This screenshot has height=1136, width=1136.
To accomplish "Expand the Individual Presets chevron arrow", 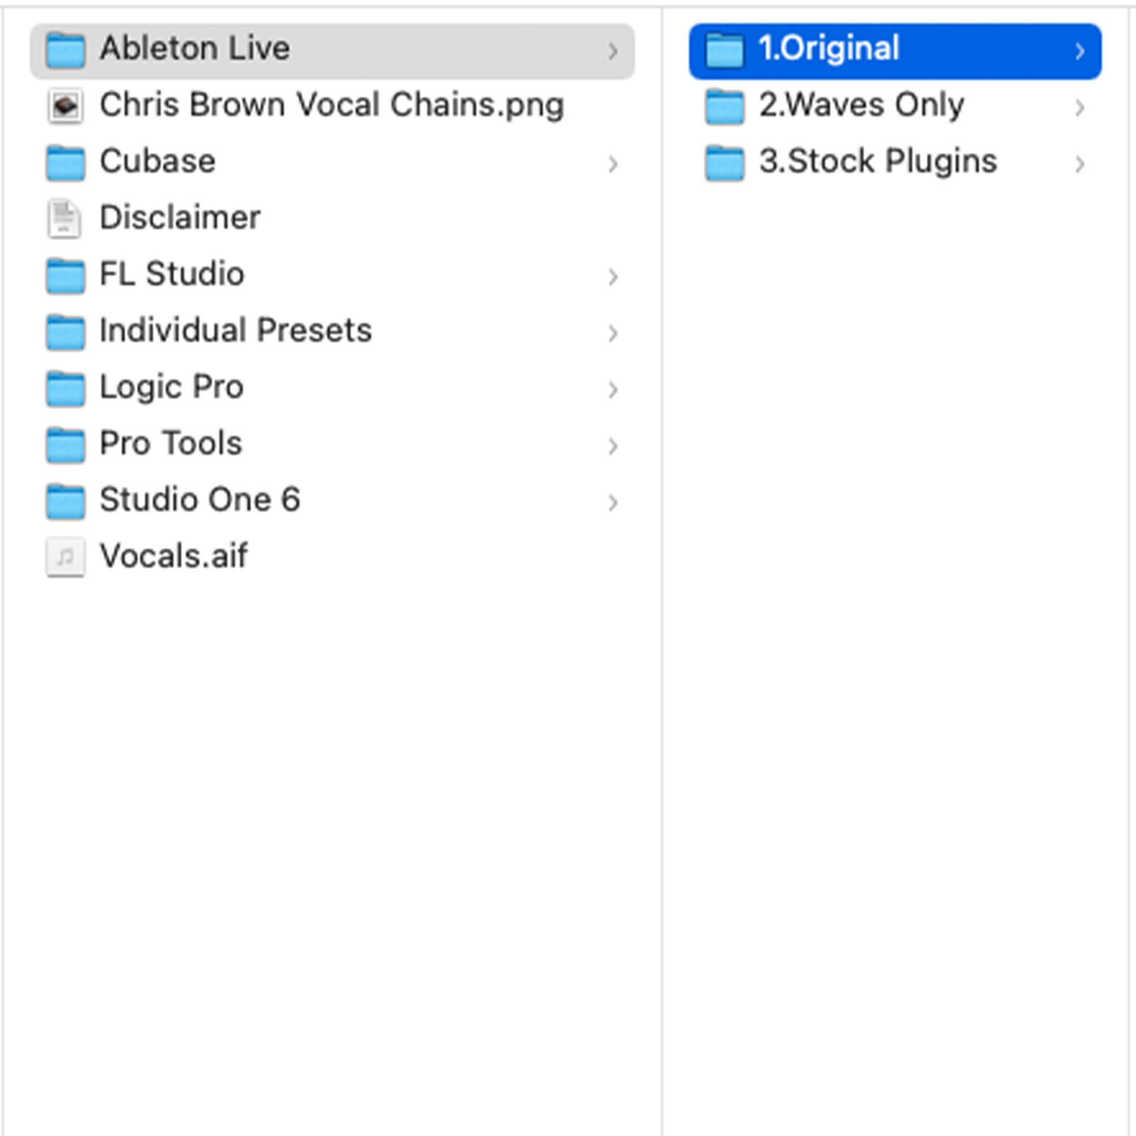I will coord(613,333).
